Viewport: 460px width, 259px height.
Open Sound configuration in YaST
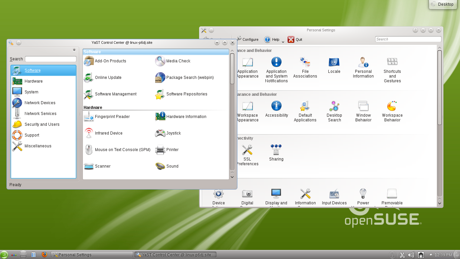click(167, 166)
